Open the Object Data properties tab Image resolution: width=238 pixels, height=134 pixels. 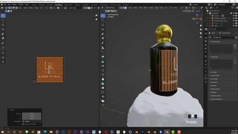click(x=206, y=79)
